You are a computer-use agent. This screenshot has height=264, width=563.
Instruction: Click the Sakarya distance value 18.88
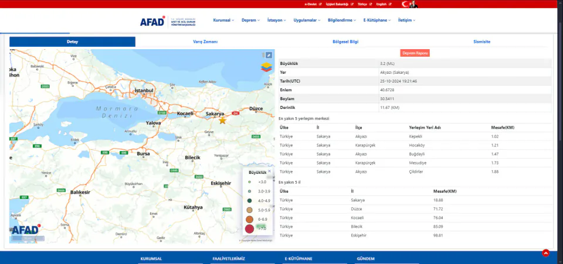438,200
